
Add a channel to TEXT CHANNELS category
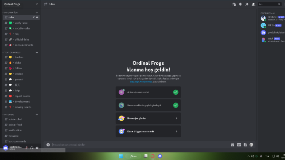pyautogui.click(x=37, y=52)
